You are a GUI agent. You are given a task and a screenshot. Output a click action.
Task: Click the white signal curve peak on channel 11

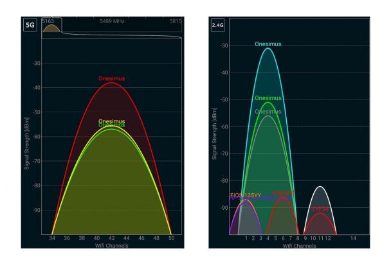(320, 187)
